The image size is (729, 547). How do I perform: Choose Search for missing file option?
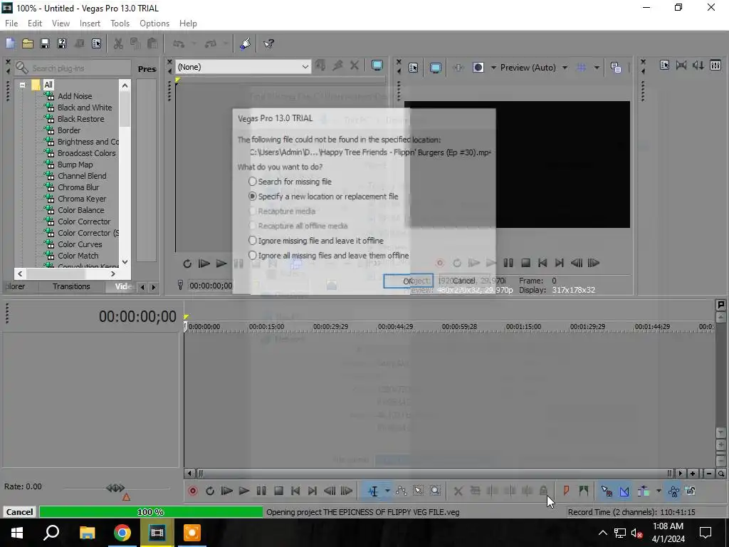pos(290,182)
